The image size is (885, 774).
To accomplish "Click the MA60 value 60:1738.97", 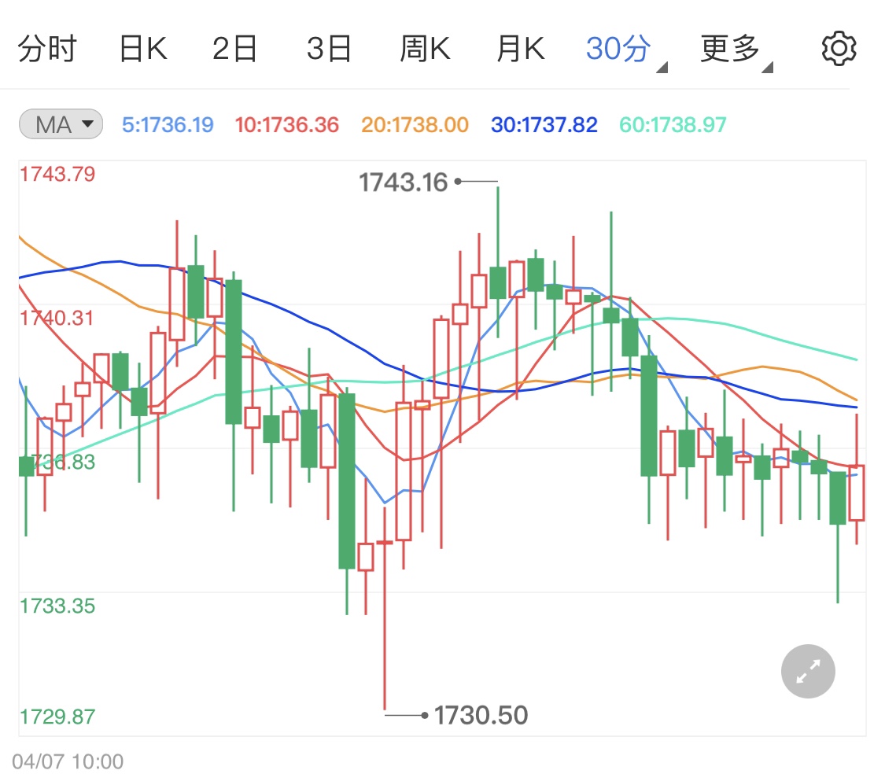I will pos(673,125).
